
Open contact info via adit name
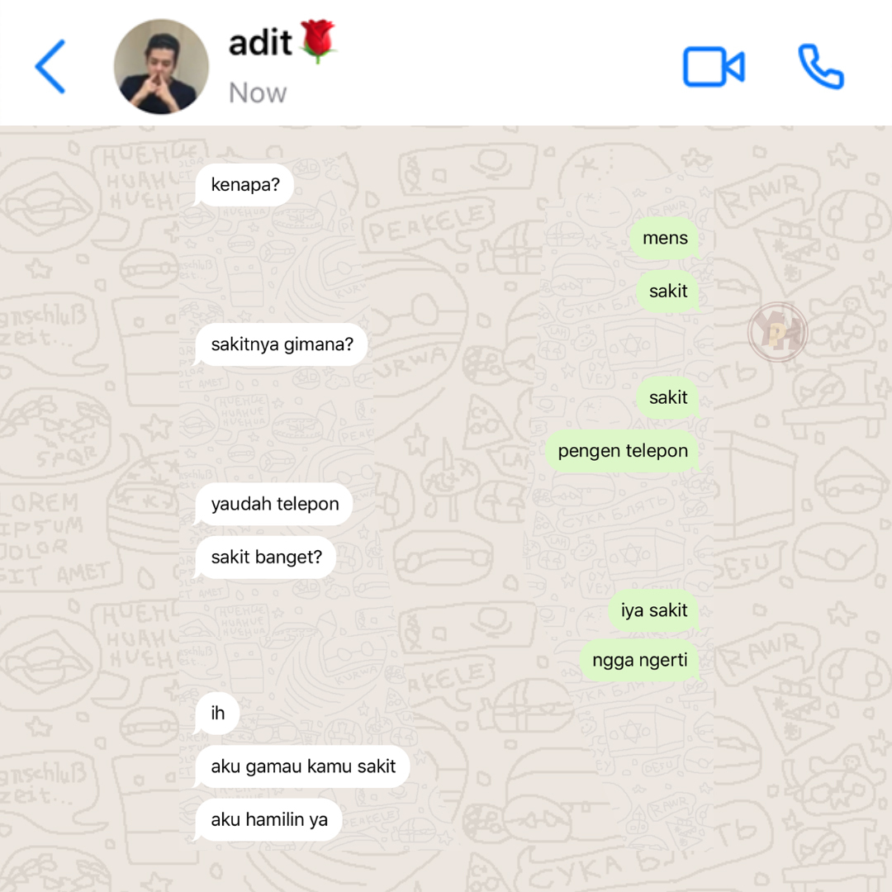click(x=260, y=43)
